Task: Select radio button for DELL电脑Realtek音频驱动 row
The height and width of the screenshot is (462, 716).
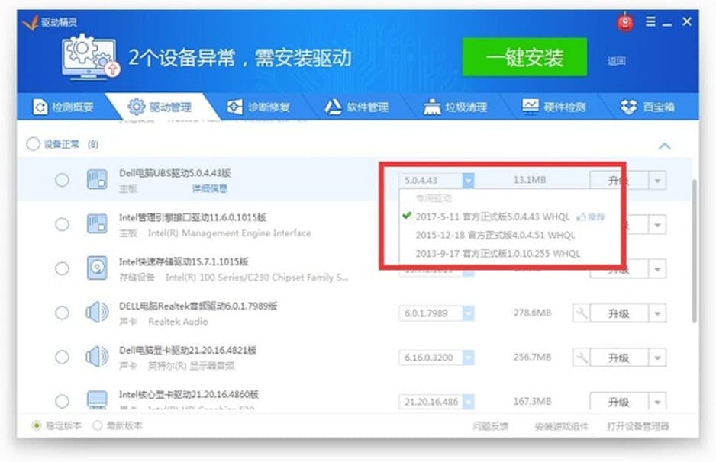Action: coord(62,313)
